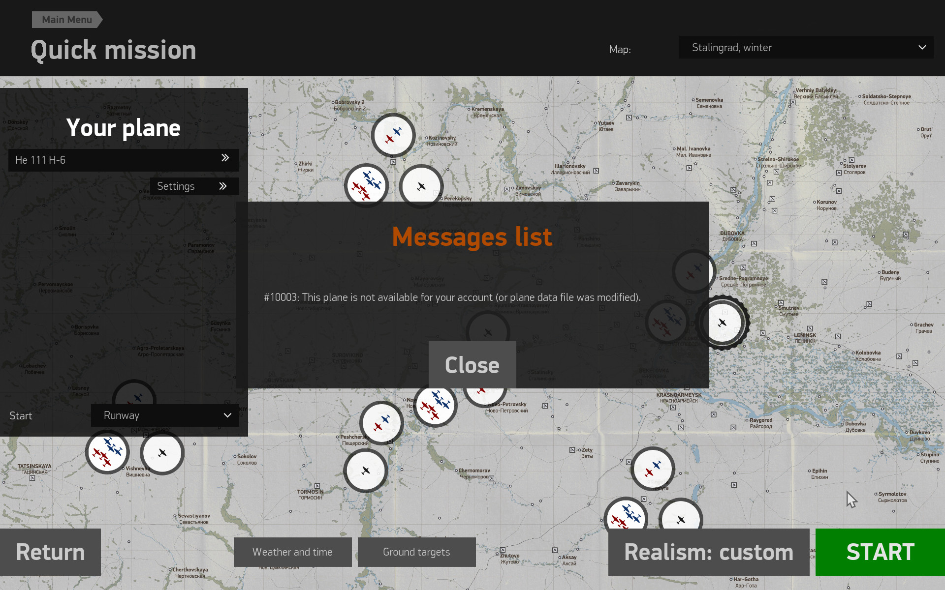Open Weather and time options

292,552
